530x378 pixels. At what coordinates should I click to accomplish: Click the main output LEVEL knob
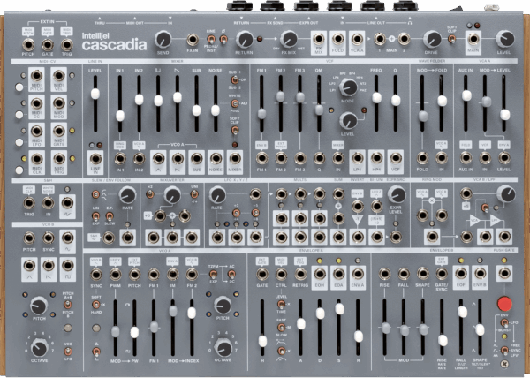point(504,38)
